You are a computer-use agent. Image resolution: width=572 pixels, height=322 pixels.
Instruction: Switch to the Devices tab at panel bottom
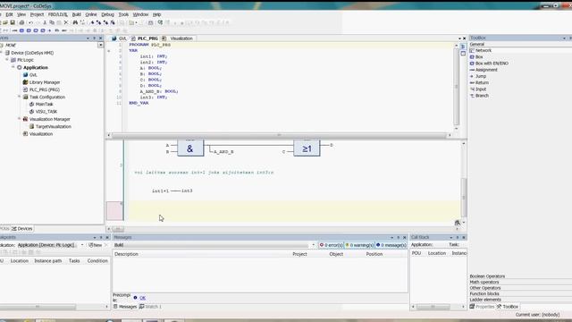click(x=22, y=229)
